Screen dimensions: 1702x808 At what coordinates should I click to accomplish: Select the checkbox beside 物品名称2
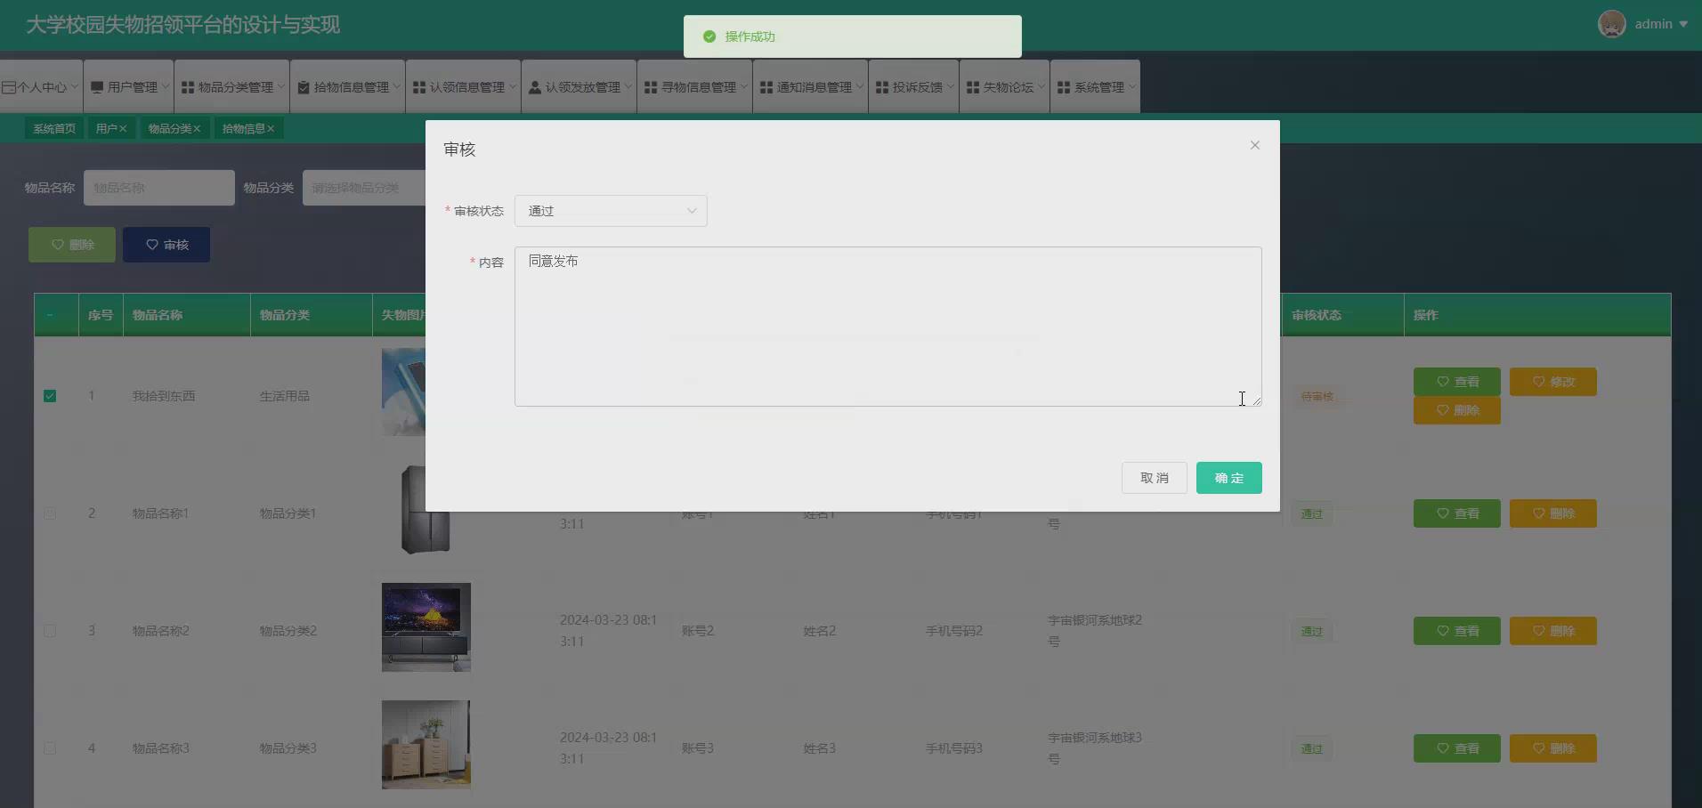tap(51, 631)
